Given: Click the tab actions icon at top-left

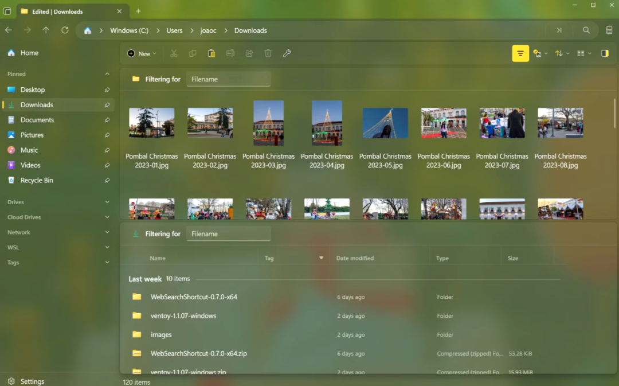Looking at the screenshot, I should pos(7,11).
